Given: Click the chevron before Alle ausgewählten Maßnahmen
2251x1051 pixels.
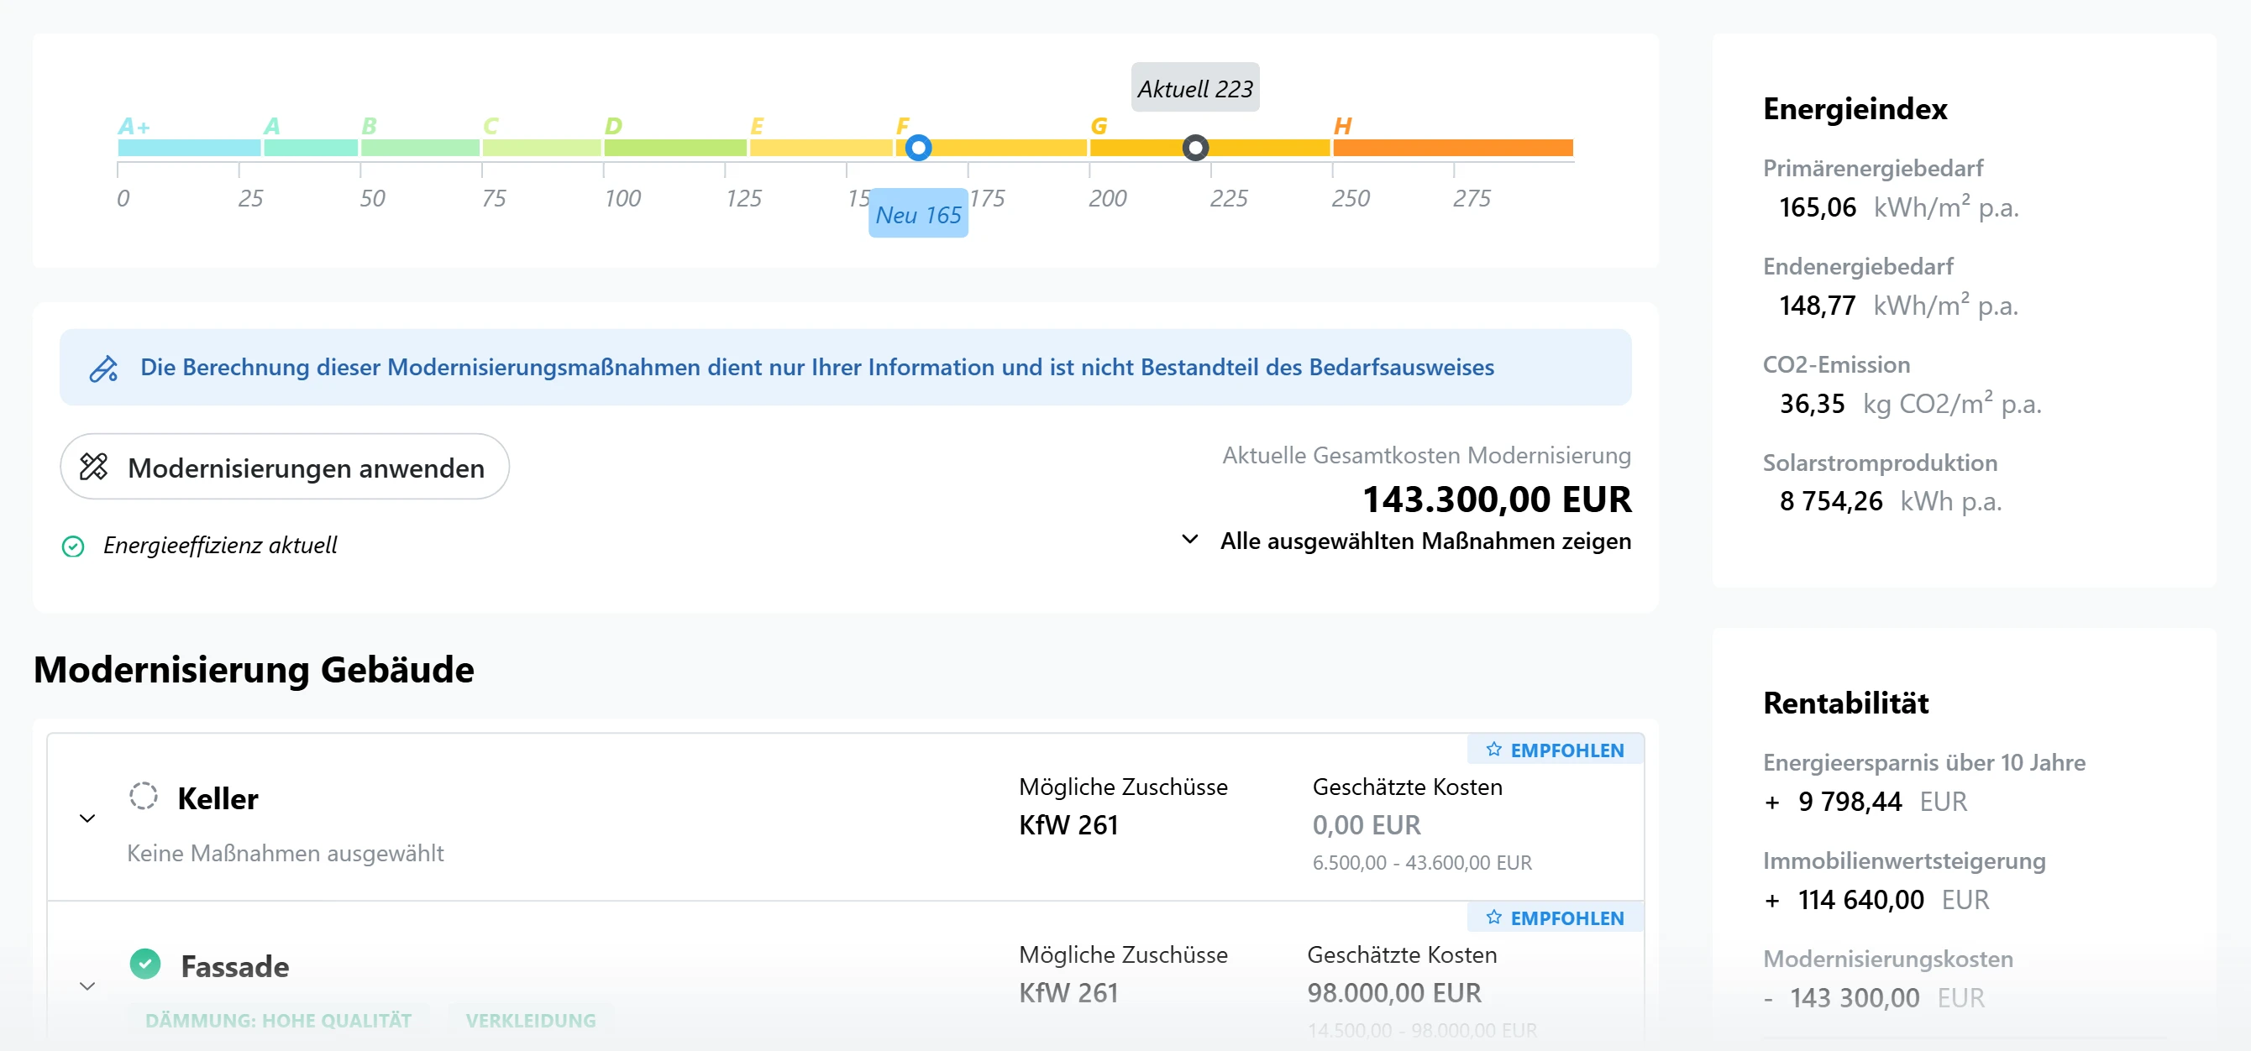Looking at the screenshot, I should [1189, 539].
